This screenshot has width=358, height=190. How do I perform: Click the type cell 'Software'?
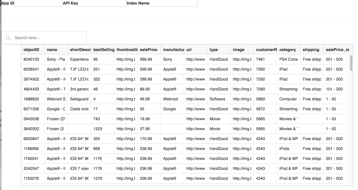point(219,99)
